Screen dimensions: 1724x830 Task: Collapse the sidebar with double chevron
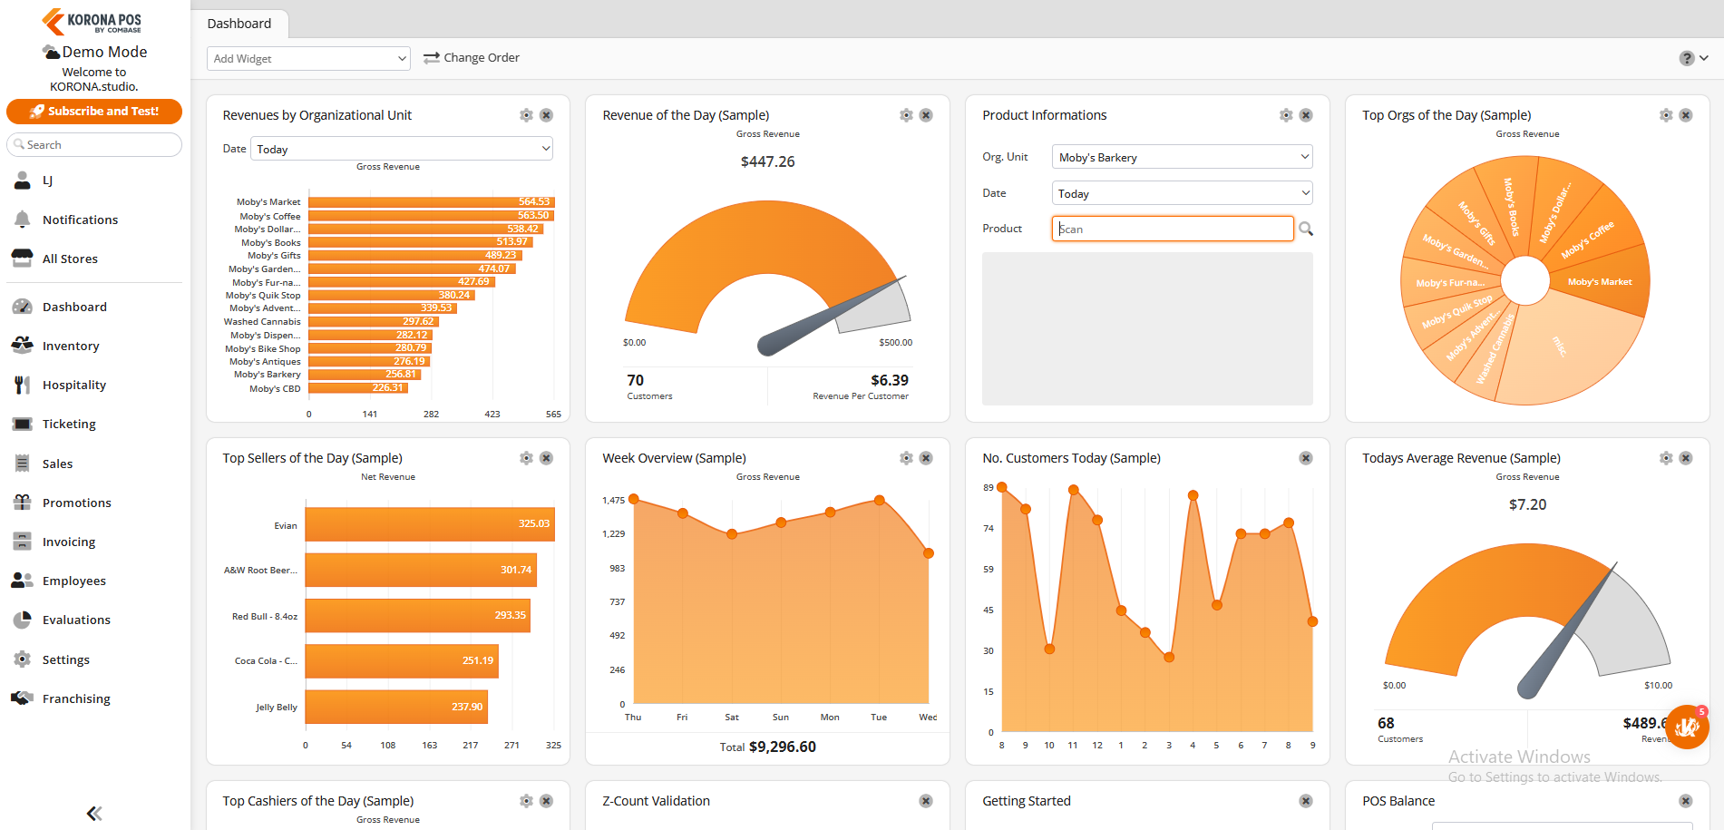94,813
